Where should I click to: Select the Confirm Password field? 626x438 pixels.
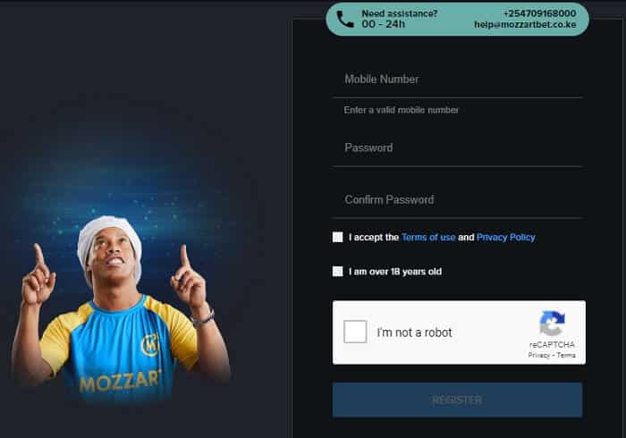[x=457, y=200]
